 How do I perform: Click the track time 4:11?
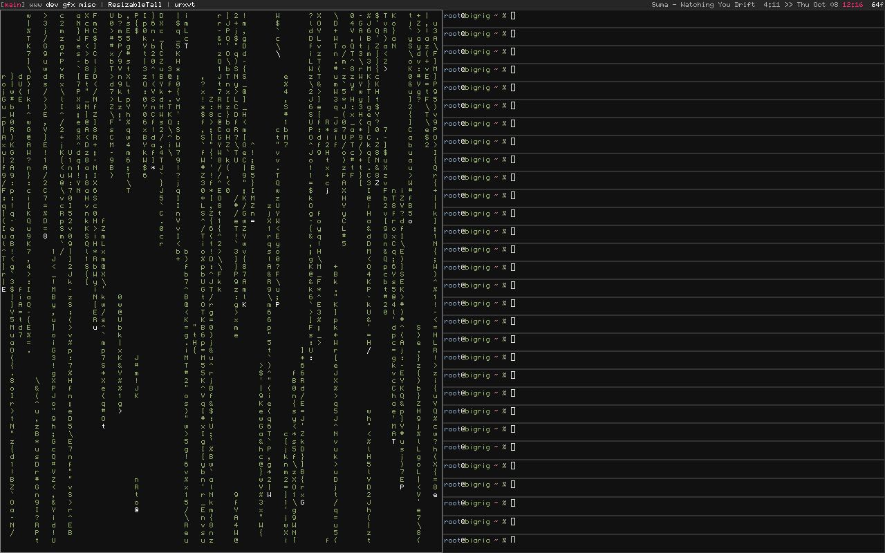tap(772, 5)
